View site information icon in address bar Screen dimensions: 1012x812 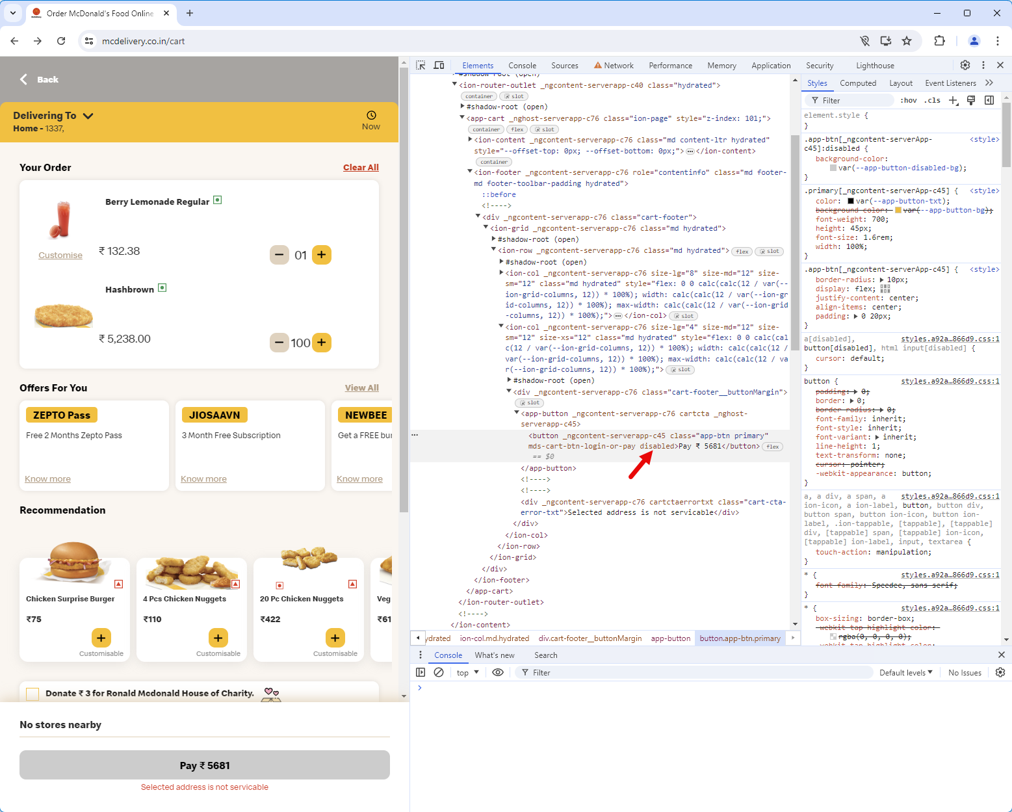[x=89, y=41]
